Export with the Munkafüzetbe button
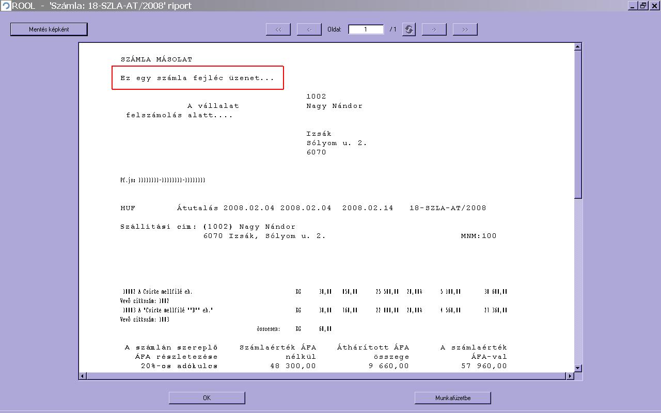 coord(453,398)
